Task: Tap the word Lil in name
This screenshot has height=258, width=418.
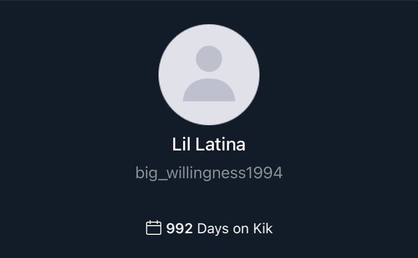Action: point(181,144)
